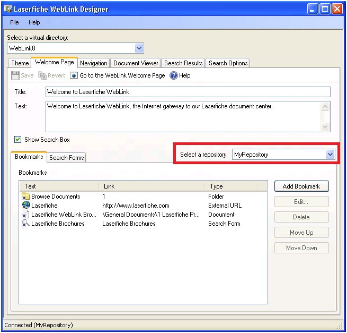Select the Laserfiche WebLink Bro... document icon
The width and height of the screenshot is (347, 333).
click(25, 215)
